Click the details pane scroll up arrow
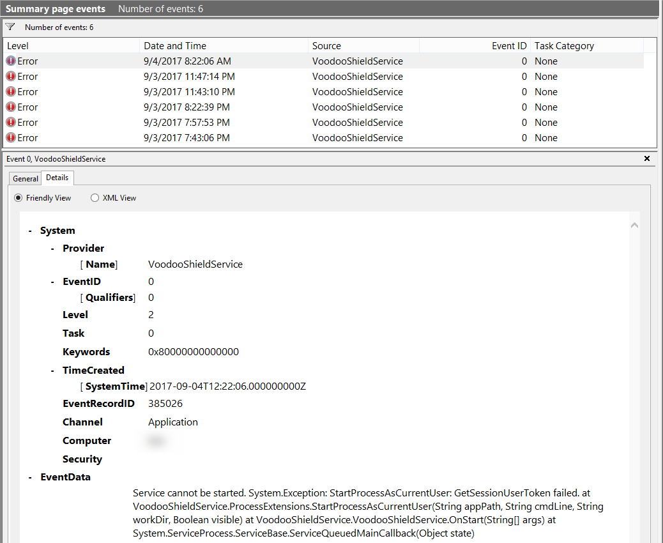This screenshot has height=543, width=663. coord(634,226)
